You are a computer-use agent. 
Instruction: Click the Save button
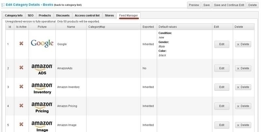pyautogui.click(x=207, y=5)
